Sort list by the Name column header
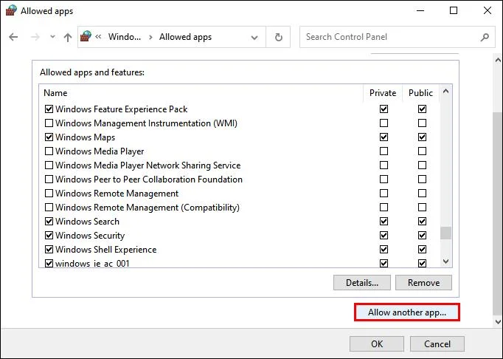The height and width of the screenshot is (359, 503). pos(201,93)
